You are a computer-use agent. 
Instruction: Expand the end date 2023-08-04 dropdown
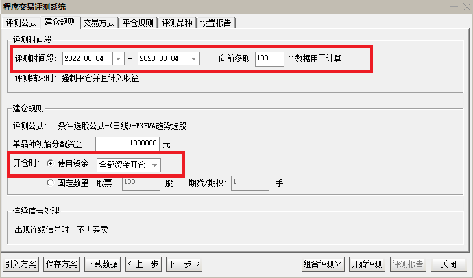[x=193, y=59]
